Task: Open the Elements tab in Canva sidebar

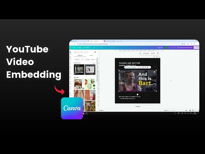Action: (x=70, y=58)
